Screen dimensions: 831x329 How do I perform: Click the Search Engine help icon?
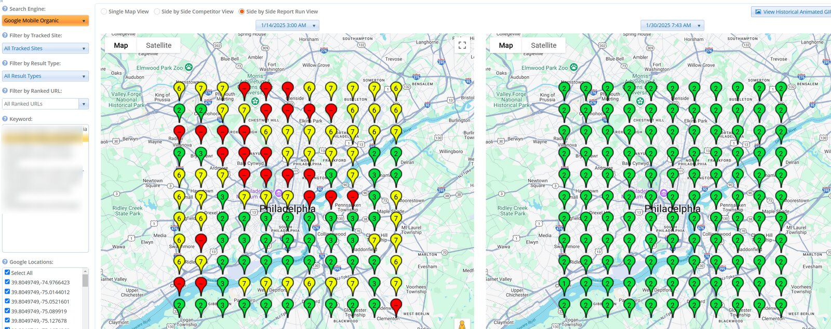(5, 9)
